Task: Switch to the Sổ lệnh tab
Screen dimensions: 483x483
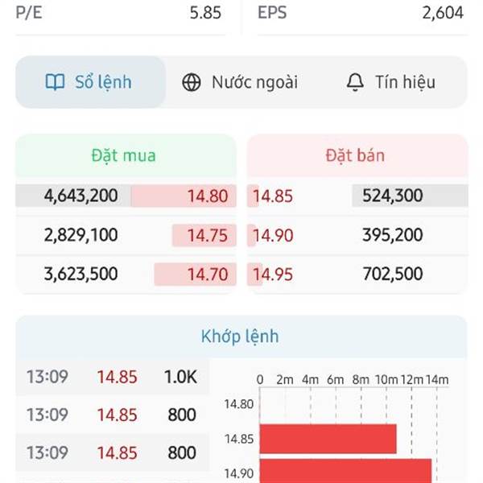Action: pyautogui.click(x=91, y=82)
